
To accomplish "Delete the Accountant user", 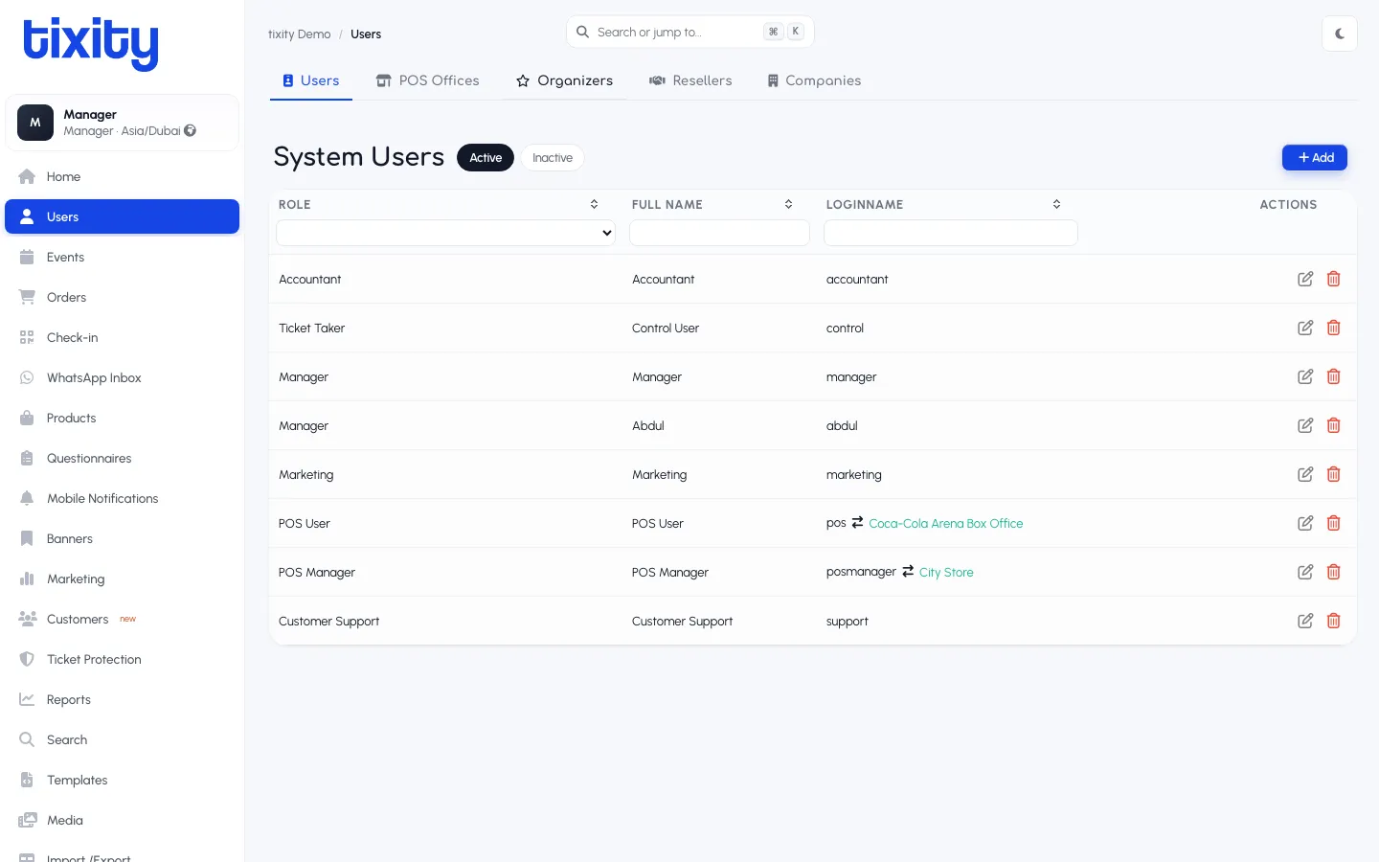I will click(x=1333, y=279).
